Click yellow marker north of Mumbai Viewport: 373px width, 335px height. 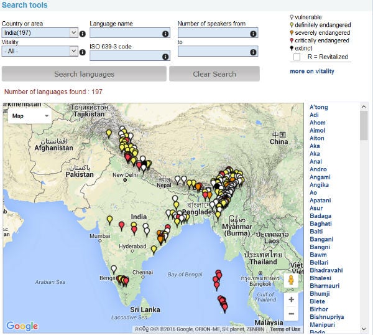point(109,220)
